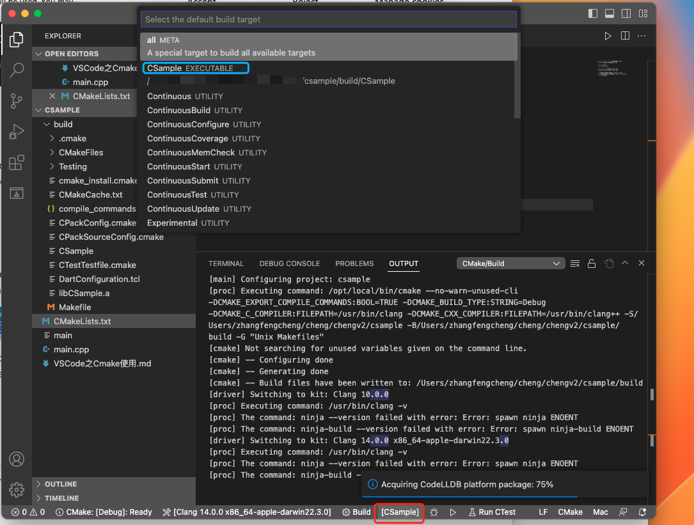Click CMake: [Debug]: Ready status
694x525 pixels.
(x=104, y=512)
